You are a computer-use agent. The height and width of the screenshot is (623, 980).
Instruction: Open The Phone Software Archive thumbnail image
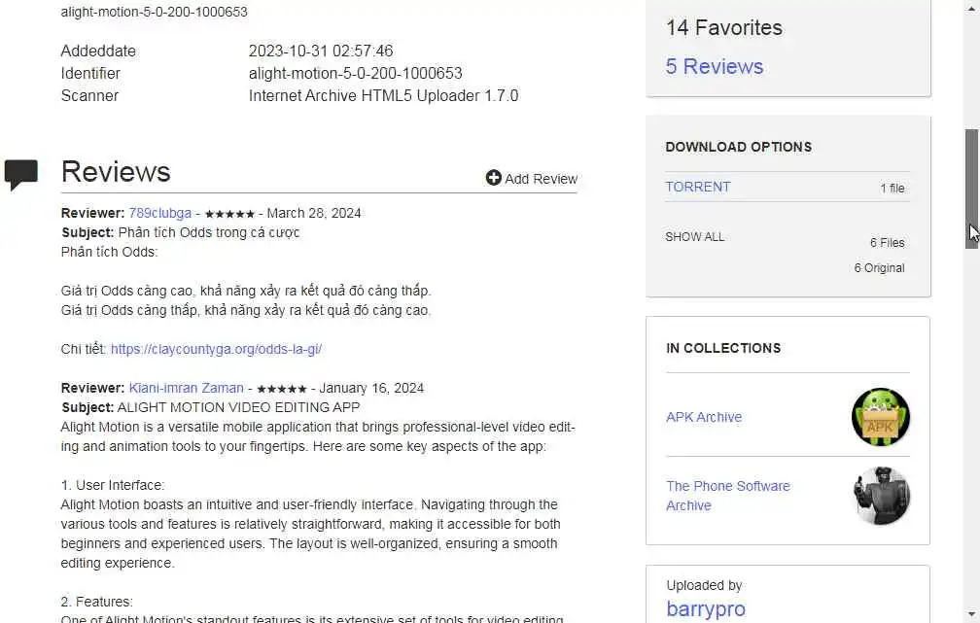point(880,496)
